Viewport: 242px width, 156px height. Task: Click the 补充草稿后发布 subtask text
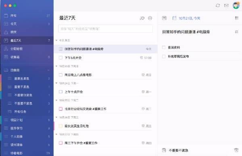click(178, 56)
